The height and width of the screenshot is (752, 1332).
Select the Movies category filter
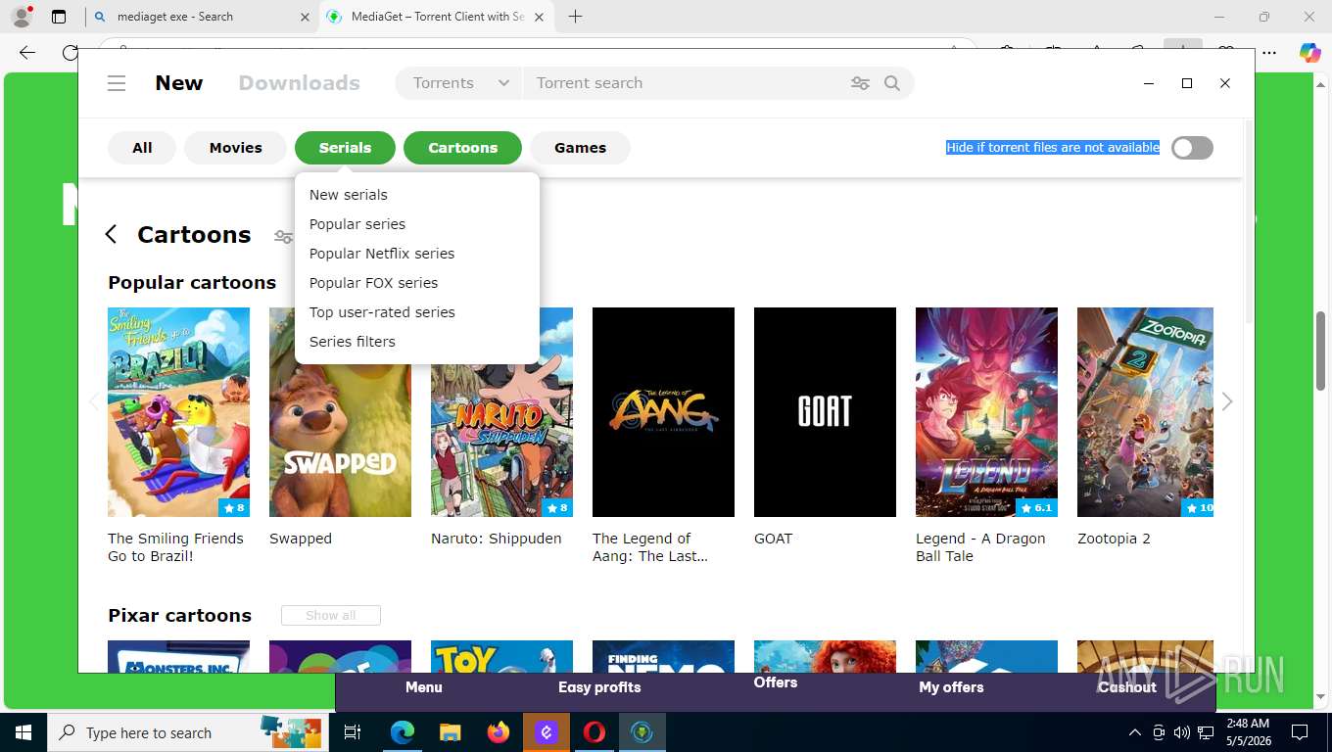[x=235, y=148]
